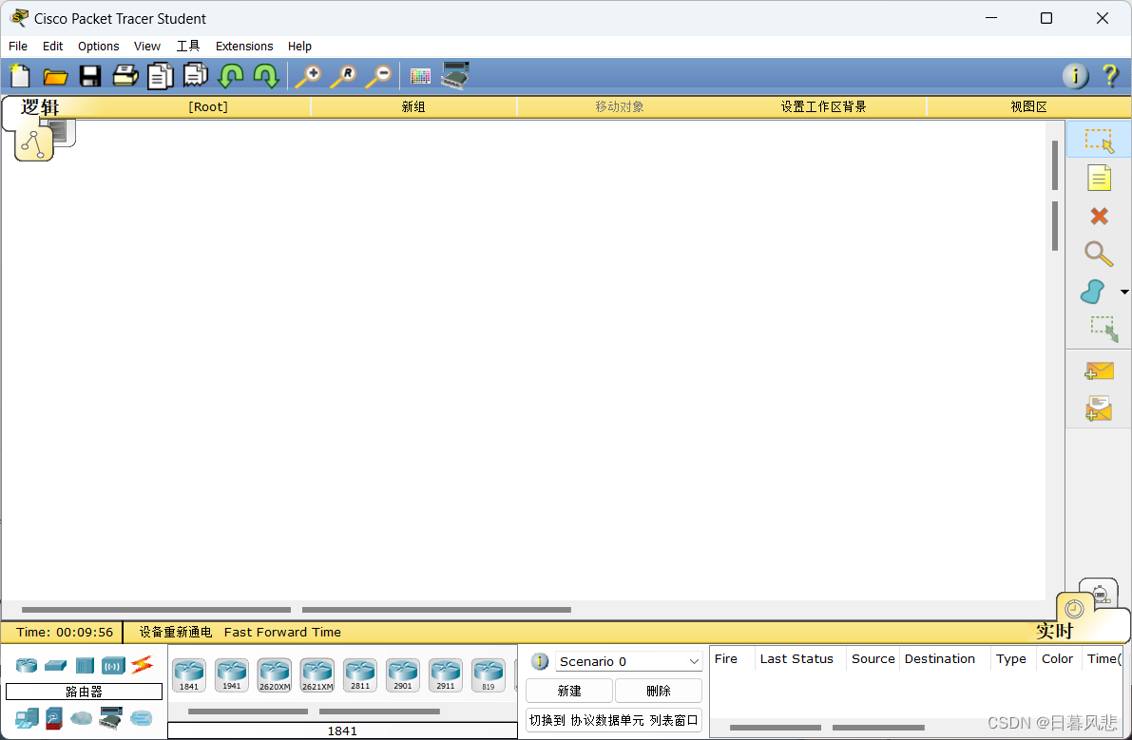Save using the floppy disk icon
This screenshot has width=1132, height=740.
(89, 76)
